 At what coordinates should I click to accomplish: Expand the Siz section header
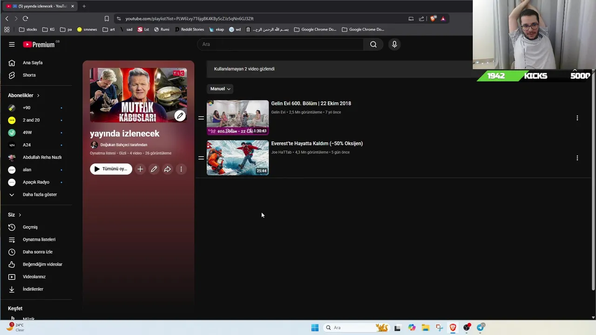14,214
